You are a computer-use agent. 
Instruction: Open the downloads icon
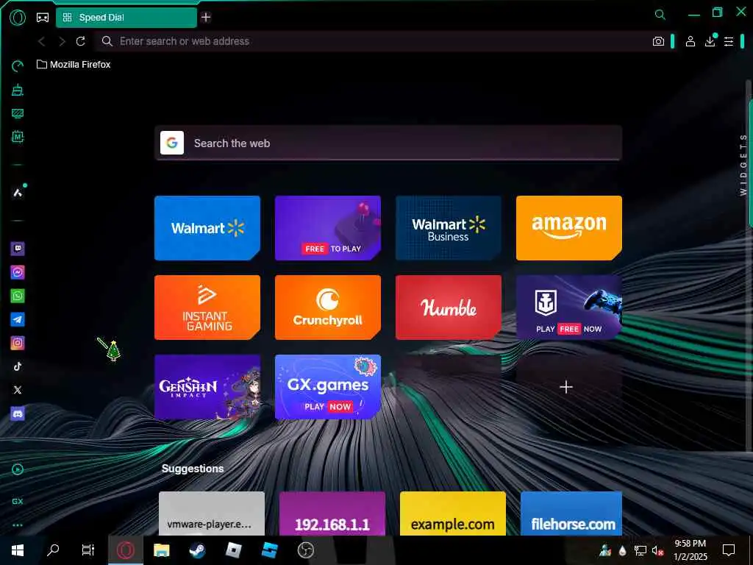[710, 41]
